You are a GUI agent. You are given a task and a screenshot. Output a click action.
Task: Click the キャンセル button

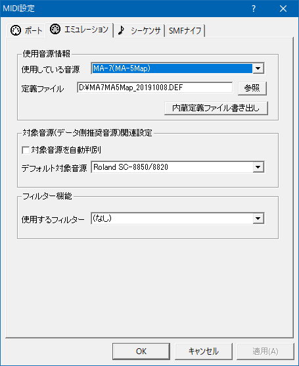coord(204,351)
